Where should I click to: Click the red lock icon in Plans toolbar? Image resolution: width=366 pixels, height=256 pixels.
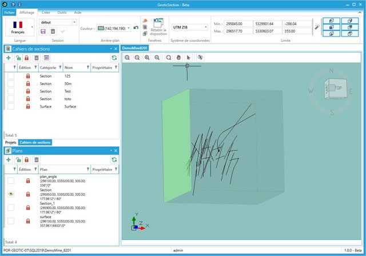tap(27, 159)
